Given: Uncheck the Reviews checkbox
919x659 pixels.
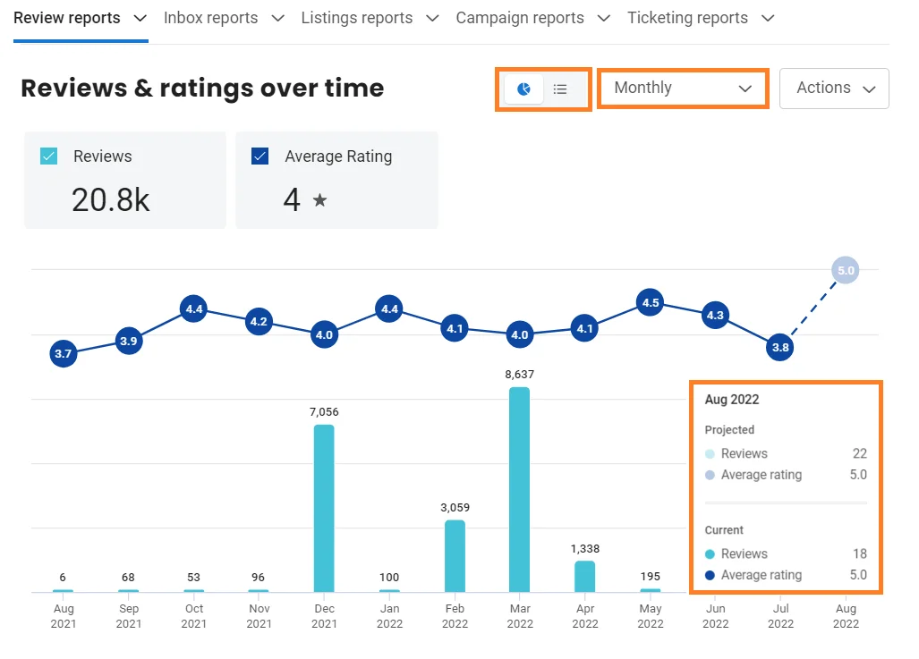Looking at the screenshot, I should point(49,156).
